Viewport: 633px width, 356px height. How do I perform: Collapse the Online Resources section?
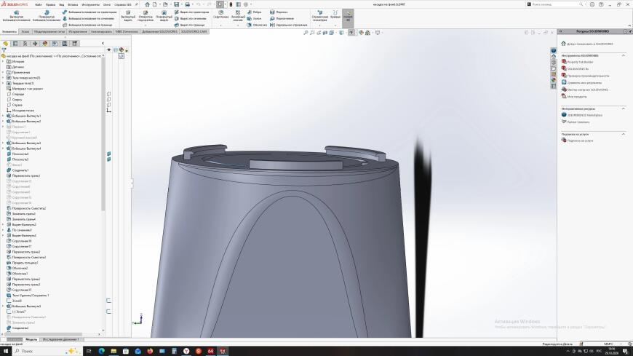tap(624, 108)
